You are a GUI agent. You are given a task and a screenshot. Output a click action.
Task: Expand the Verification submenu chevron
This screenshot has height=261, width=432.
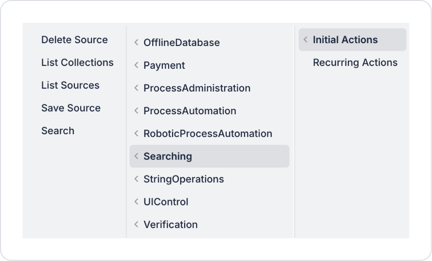coord(136,224)
